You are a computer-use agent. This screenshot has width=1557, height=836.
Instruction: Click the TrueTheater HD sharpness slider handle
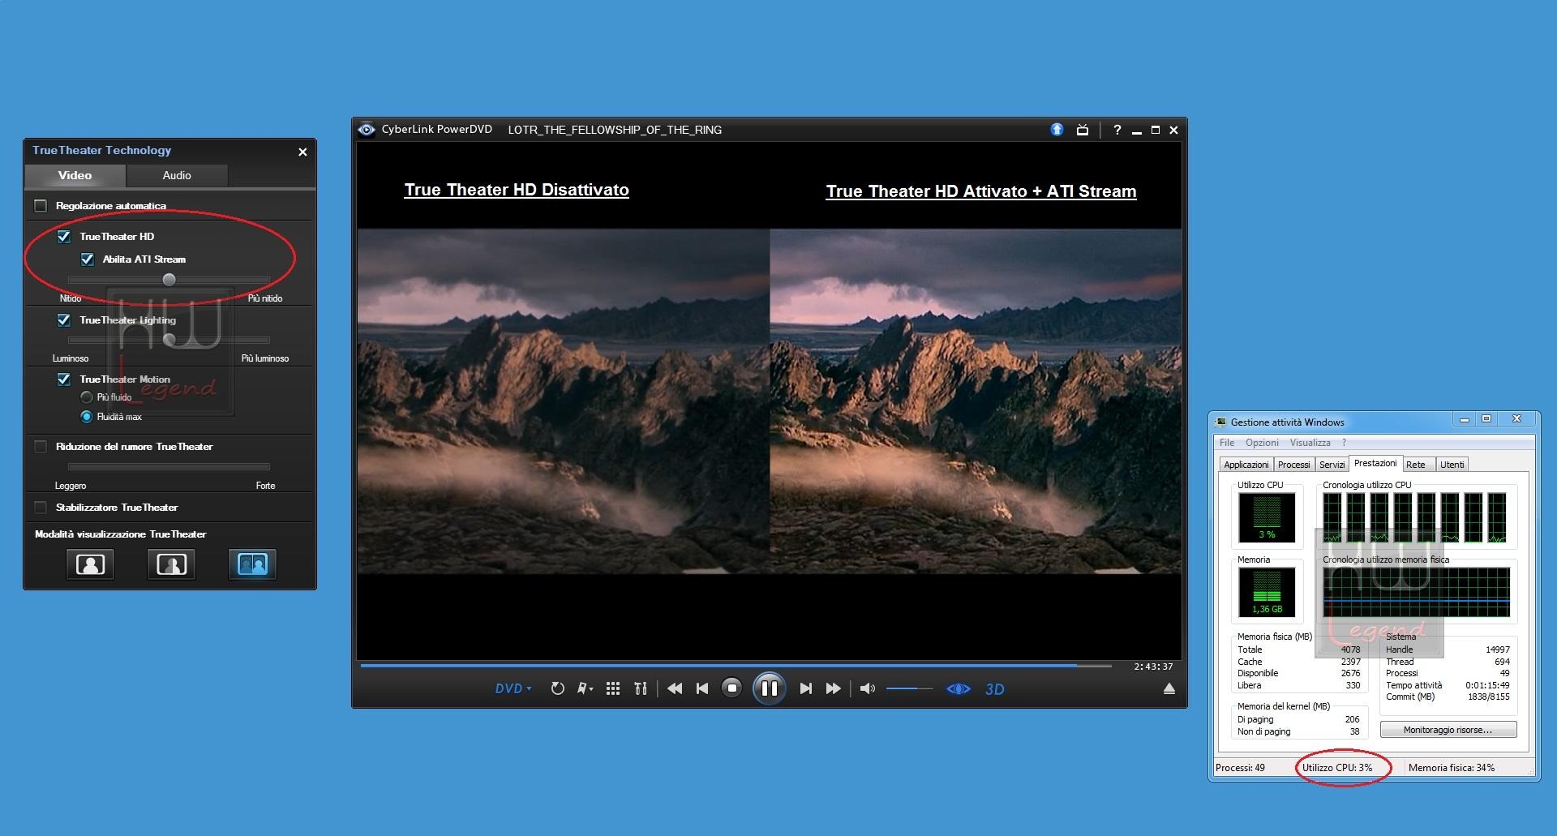click(169, 280)
